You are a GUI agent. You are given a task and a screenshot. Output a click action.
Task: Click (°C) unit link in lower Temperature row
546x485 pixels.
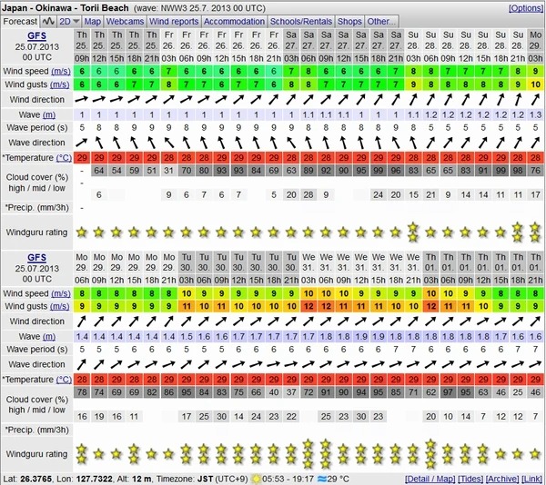point(64,380)
